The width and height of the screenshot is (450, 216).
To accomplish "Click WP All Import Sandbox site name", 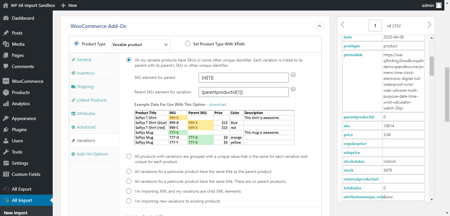I will coord(33,5).
